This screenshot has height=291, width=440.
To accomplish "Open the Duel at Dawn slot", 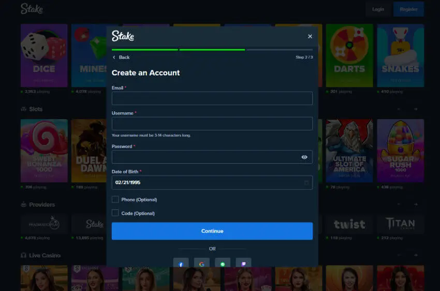I will [89, 151].
